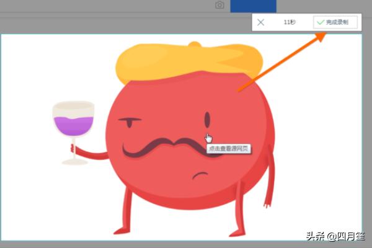
Task: Click the 完成录制 finish recording button
Action: tap(335, 22)
